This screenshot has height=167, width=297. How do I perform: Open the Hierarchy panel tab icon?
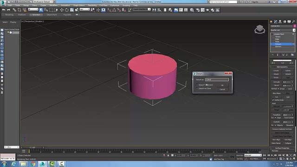280,22
